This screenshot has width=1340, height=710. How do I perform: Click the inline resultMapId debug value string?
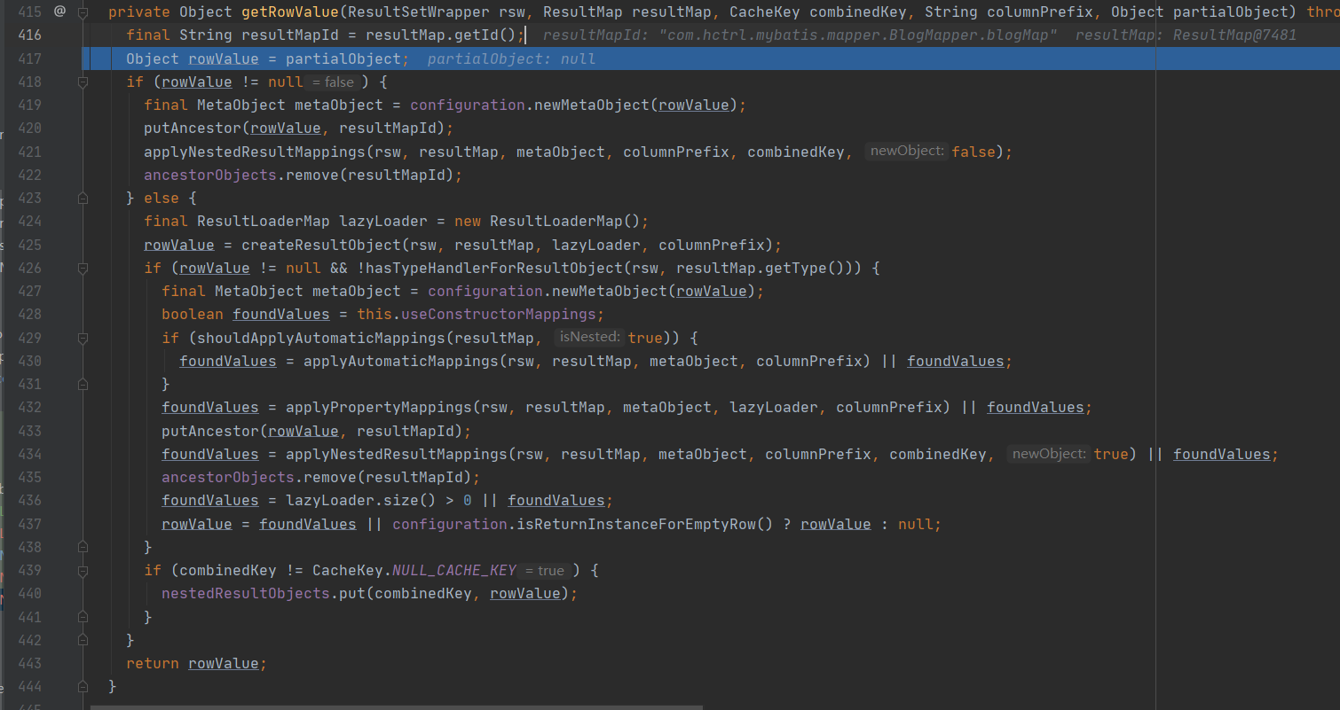[x=800, y=35]
